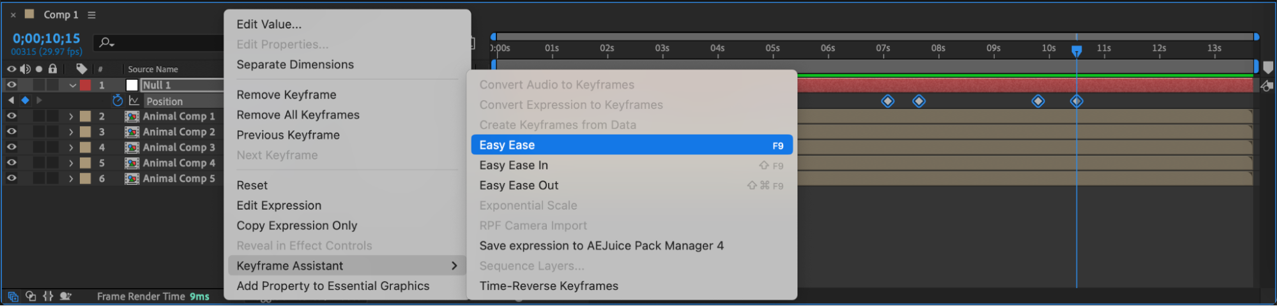Toggle the Position keyframe diamond checkbox

coord(25,100)
